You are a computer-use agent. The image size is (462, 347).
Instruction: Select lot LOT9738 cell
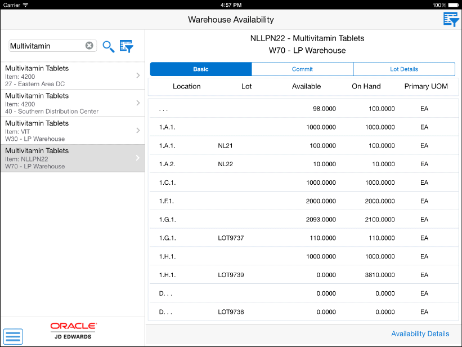(231, 312)
